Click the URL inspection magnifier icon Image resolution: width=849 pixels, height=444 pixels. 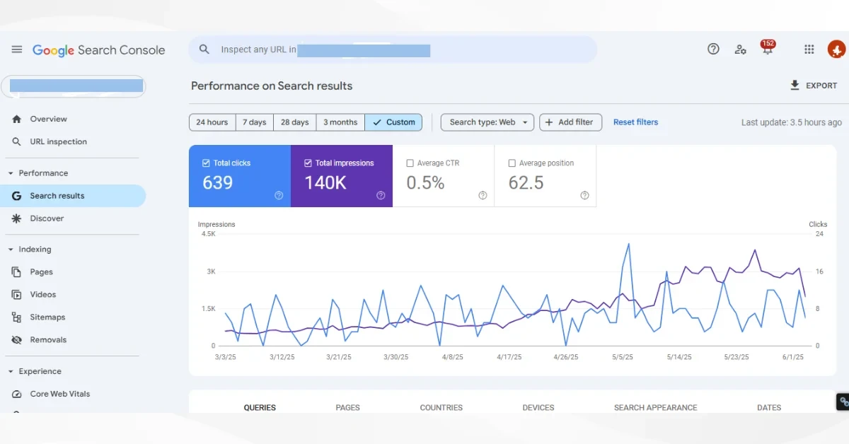tap(16, 141)
